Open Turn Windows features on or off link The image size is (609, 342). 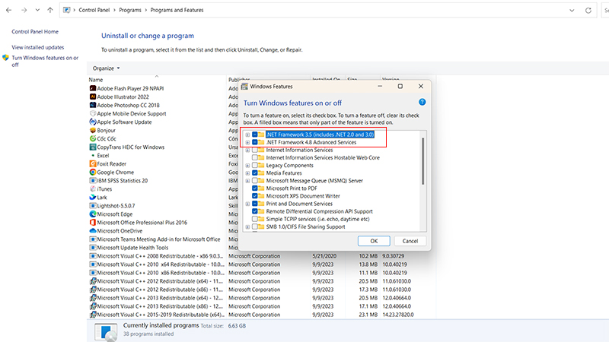pos(45,62)
